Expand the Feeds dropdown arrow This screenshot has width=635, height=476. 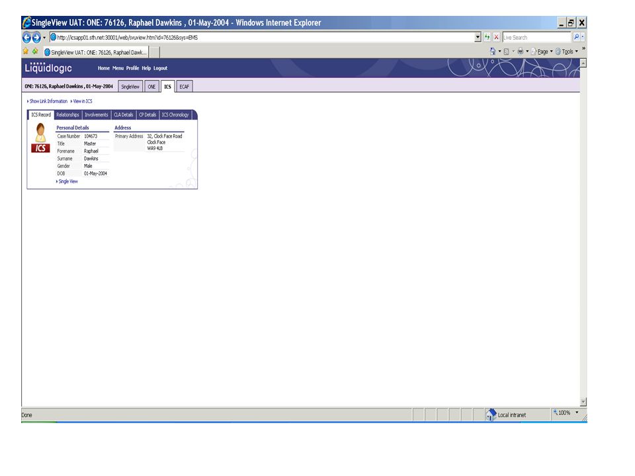pos(513,52)
